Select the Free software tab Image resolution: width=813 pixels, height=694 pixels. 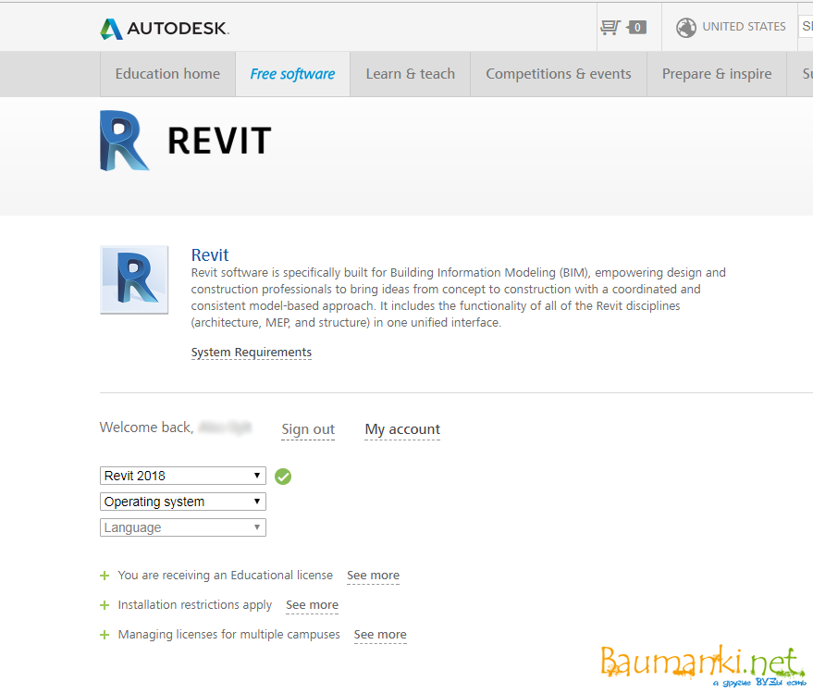[293, 74]
